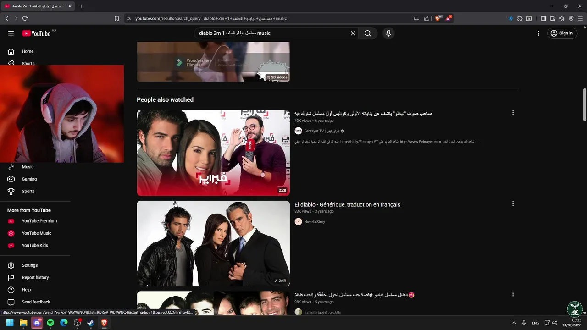Open the browser main menu
Screen dimensions: 587x330
pos(580,18)
